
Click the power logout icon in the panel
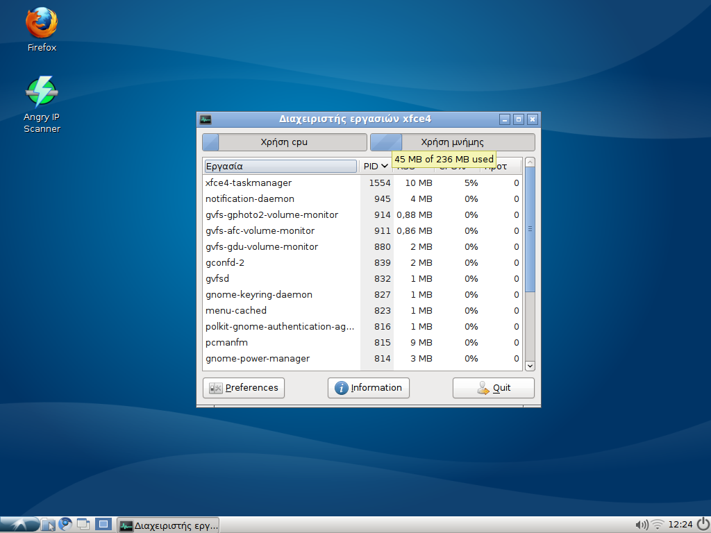pos(702,525)
